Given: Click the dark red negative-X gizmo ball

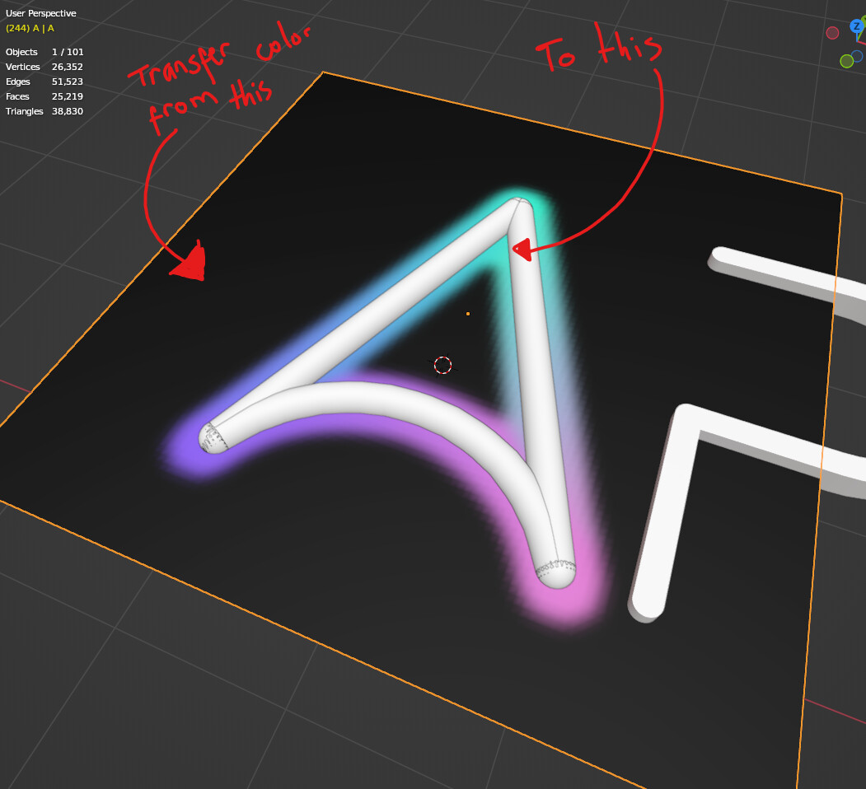Looking at the screenshot, I should pyautogui.click(x=833, y=33).
